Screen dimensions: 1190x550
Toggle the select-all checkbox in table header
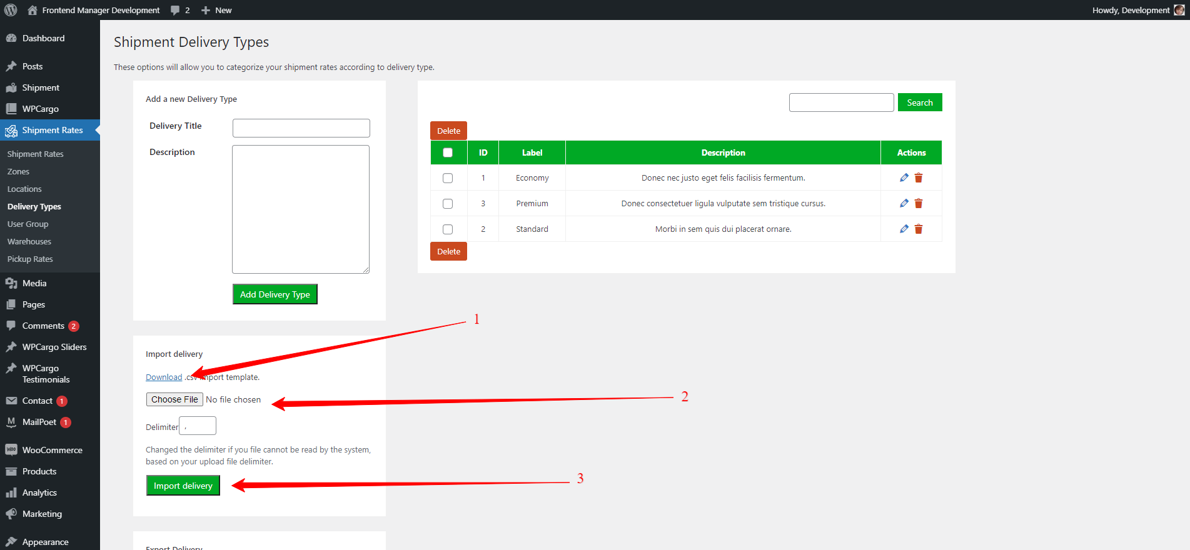coord(448,152)
